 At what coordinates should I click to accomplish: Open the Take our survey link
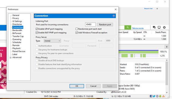pos(138,28)
